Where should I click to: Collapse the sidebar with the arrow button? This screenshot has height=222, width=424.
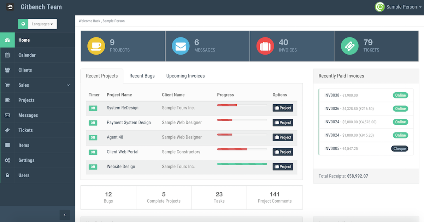point(65,215)
